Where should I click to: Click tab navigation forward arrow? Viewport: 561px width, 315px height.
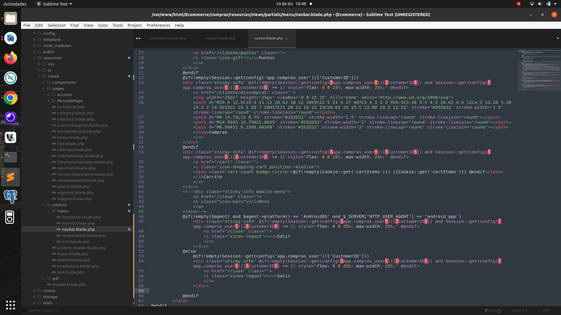tap(140, 38)
